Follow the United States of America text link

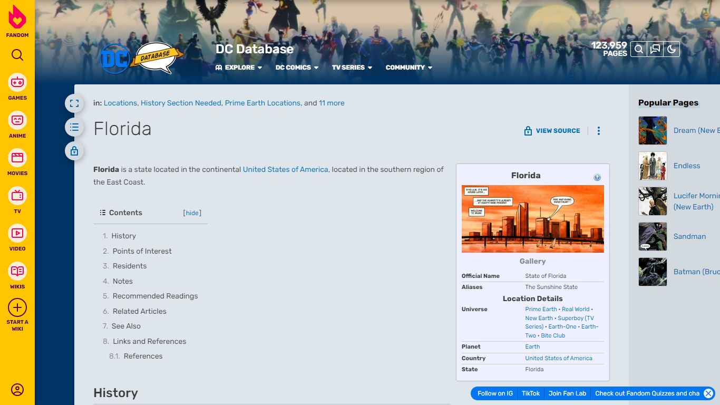[x=286, y=169]
